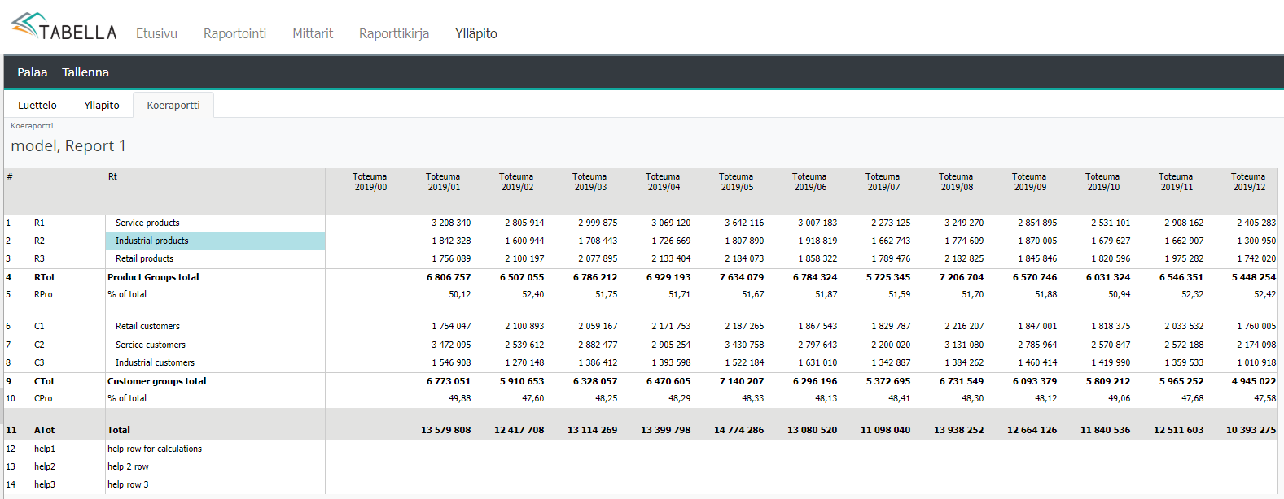The height and width of the screenshot is (499, 1284).
Task: Click the Total row value 13 579 808
Action: click(445, 430)
